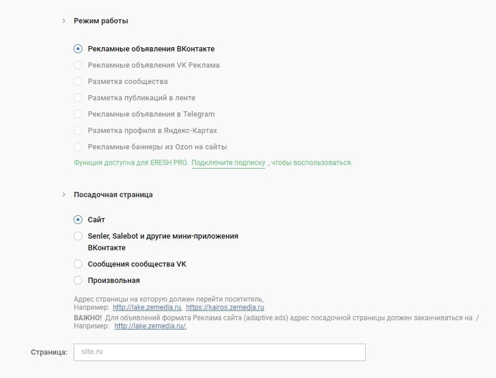
Task: Collapse the Посадочная страница section
Action: tap(64, 194)
